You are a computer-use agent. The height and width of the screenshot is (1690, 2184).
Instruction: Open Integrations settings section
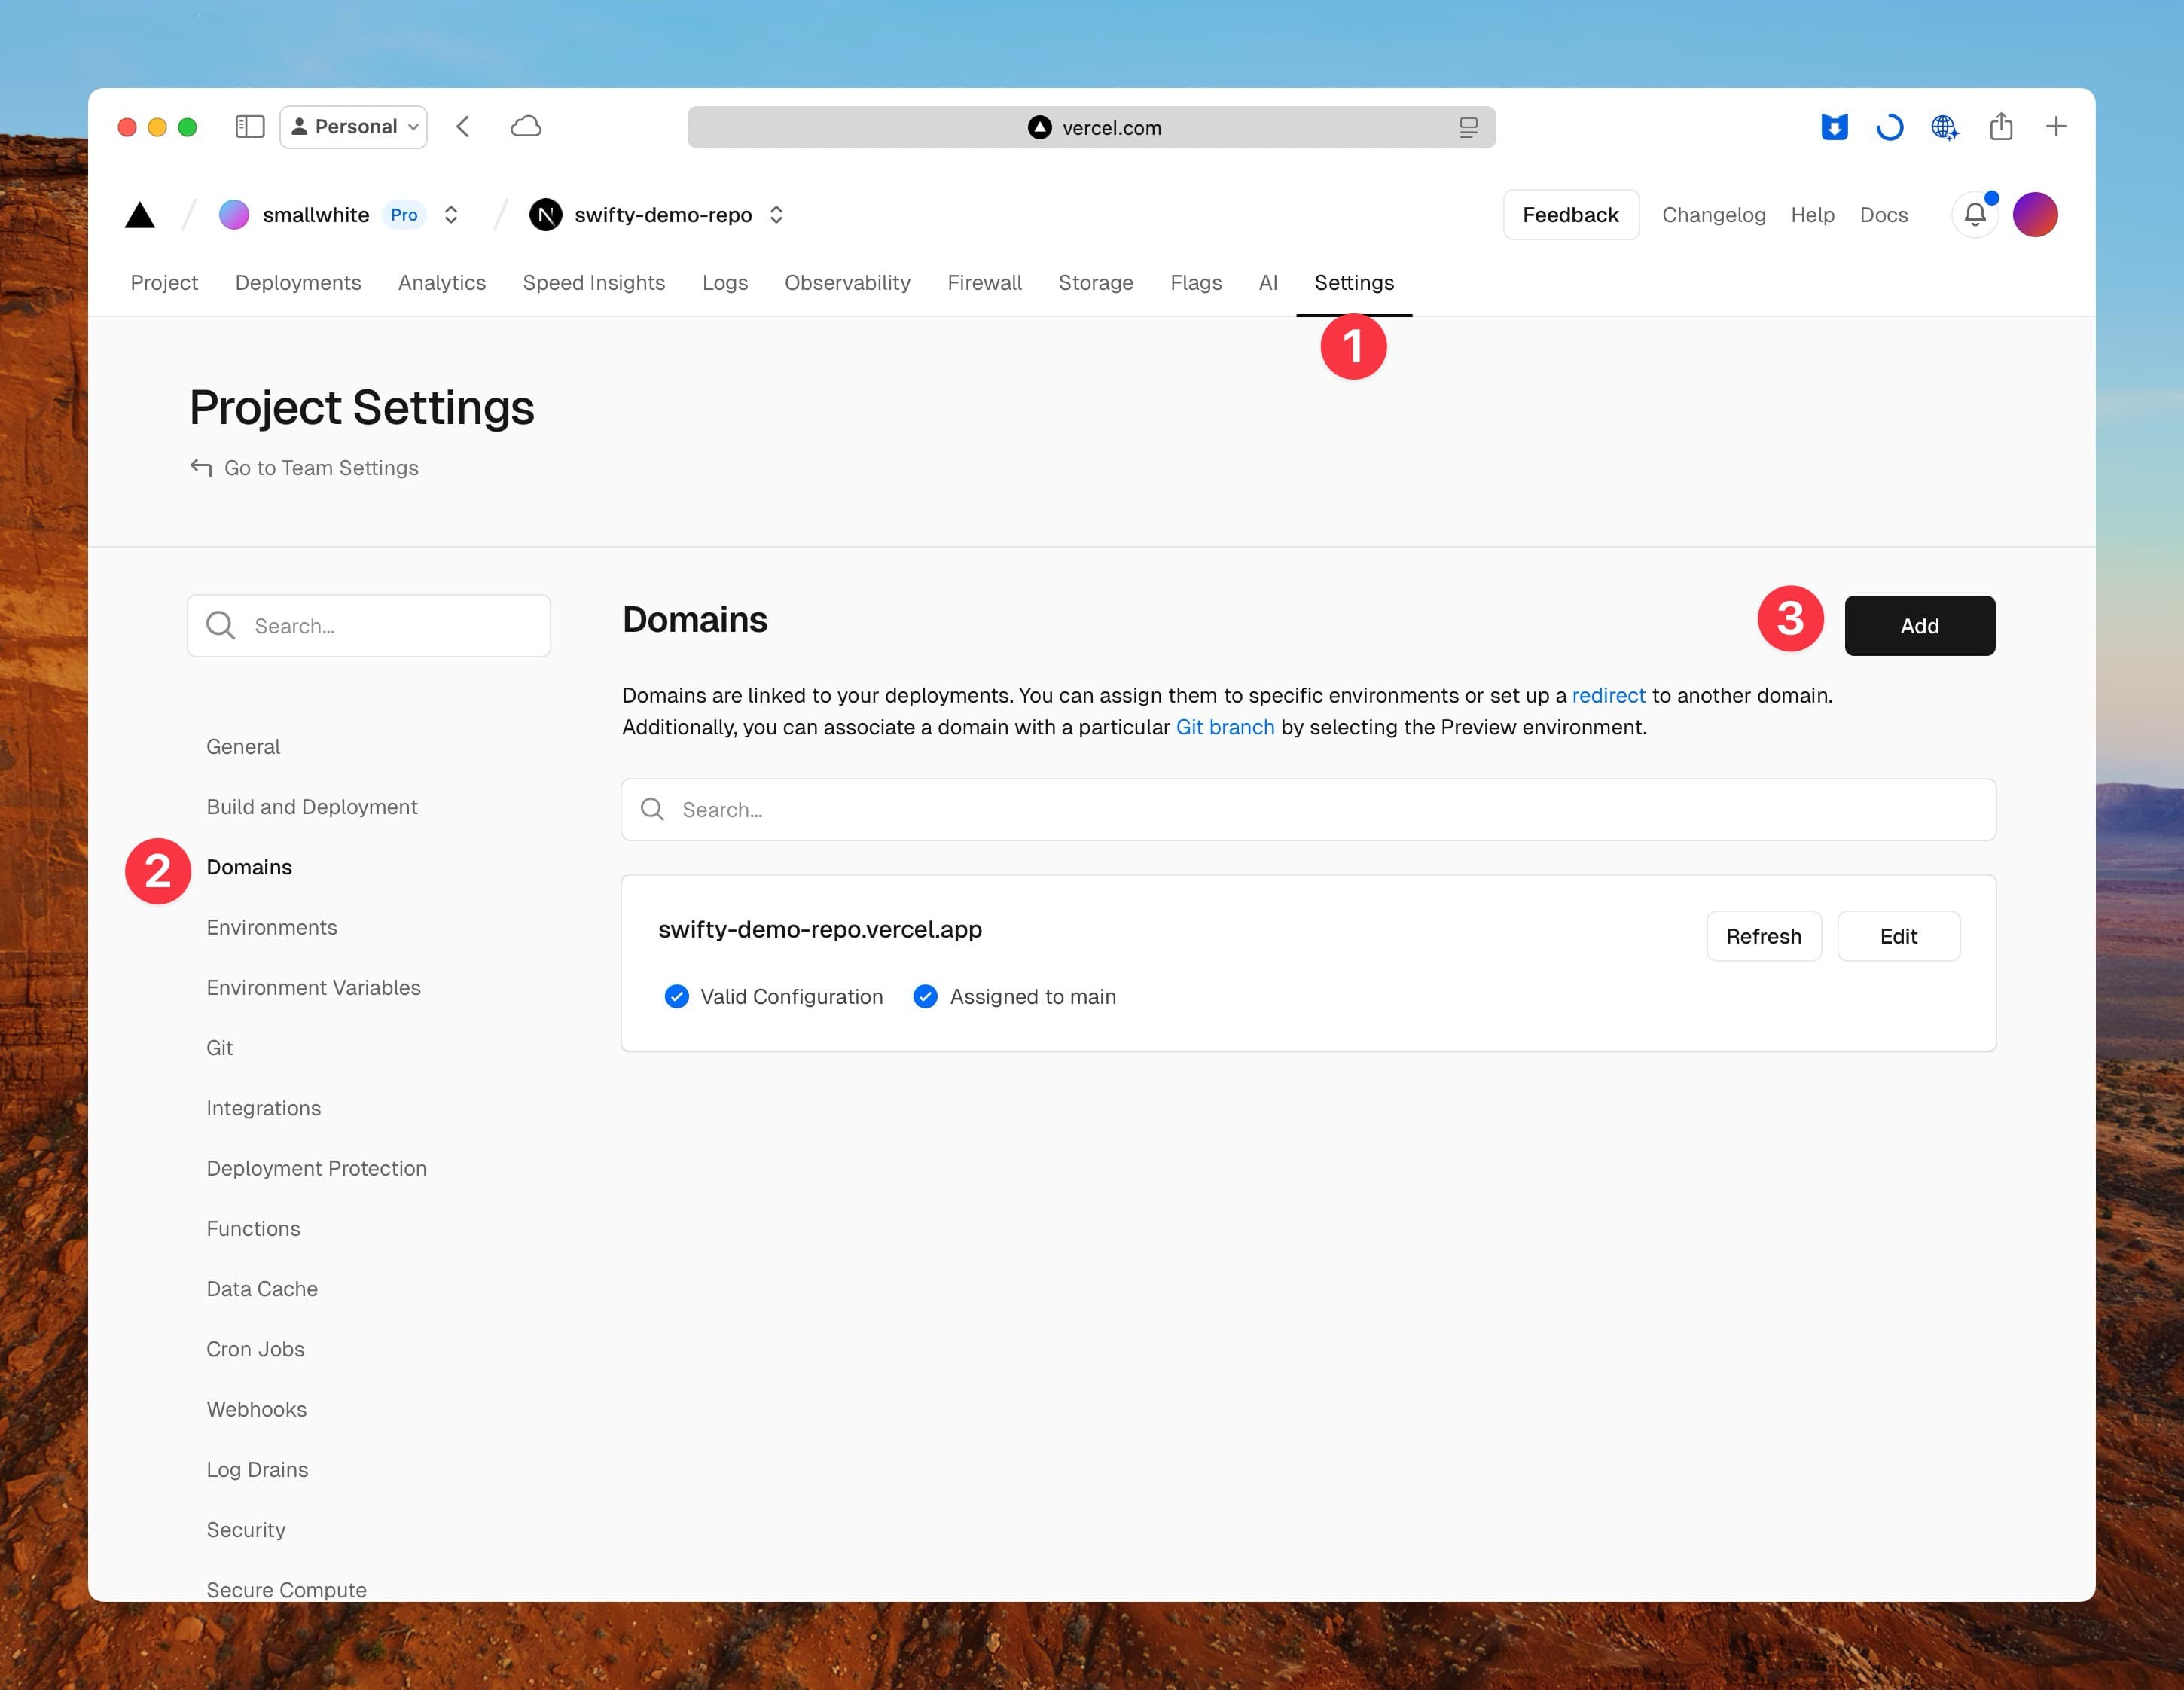pyautogui.click(x=264, y=1108)
